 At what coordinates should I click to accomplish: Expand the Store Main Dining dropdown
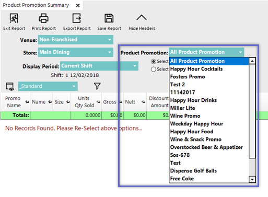76,52
